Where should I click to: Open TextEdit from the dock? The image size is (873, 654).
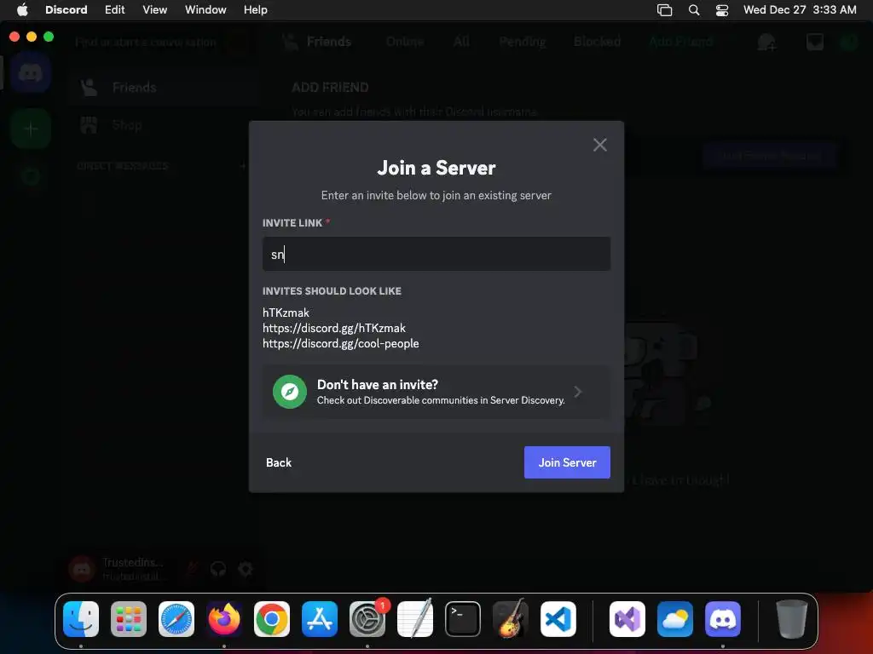tap(415, 619)
